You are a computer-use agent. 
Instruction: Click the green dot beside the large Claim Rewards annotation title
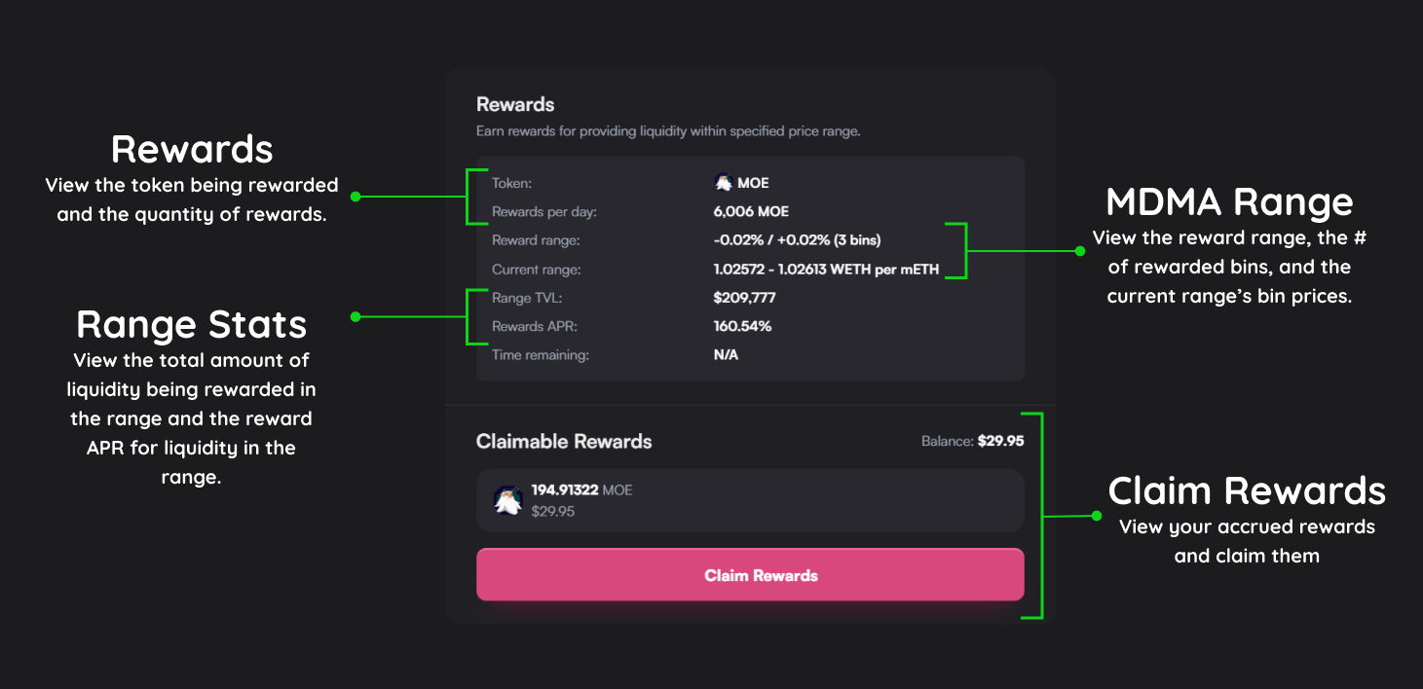coord(1096,516)
